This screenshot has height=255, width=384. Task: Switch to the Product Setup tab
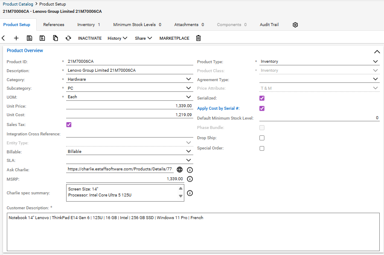(x=17, y=24)
